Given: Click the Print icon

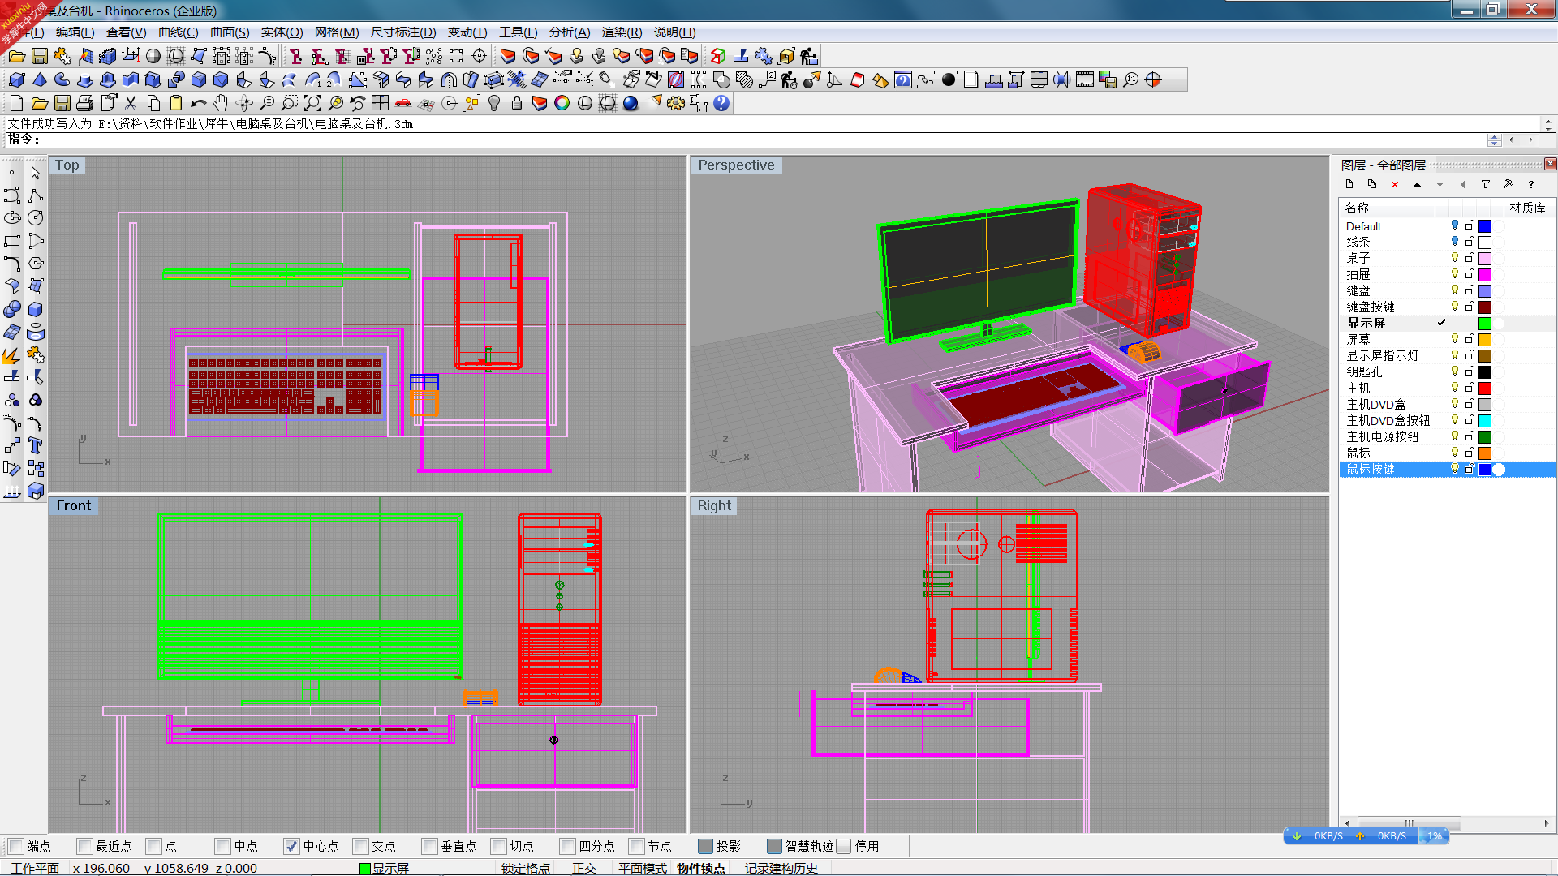Looking at the screenshot, I should point(84,103).
